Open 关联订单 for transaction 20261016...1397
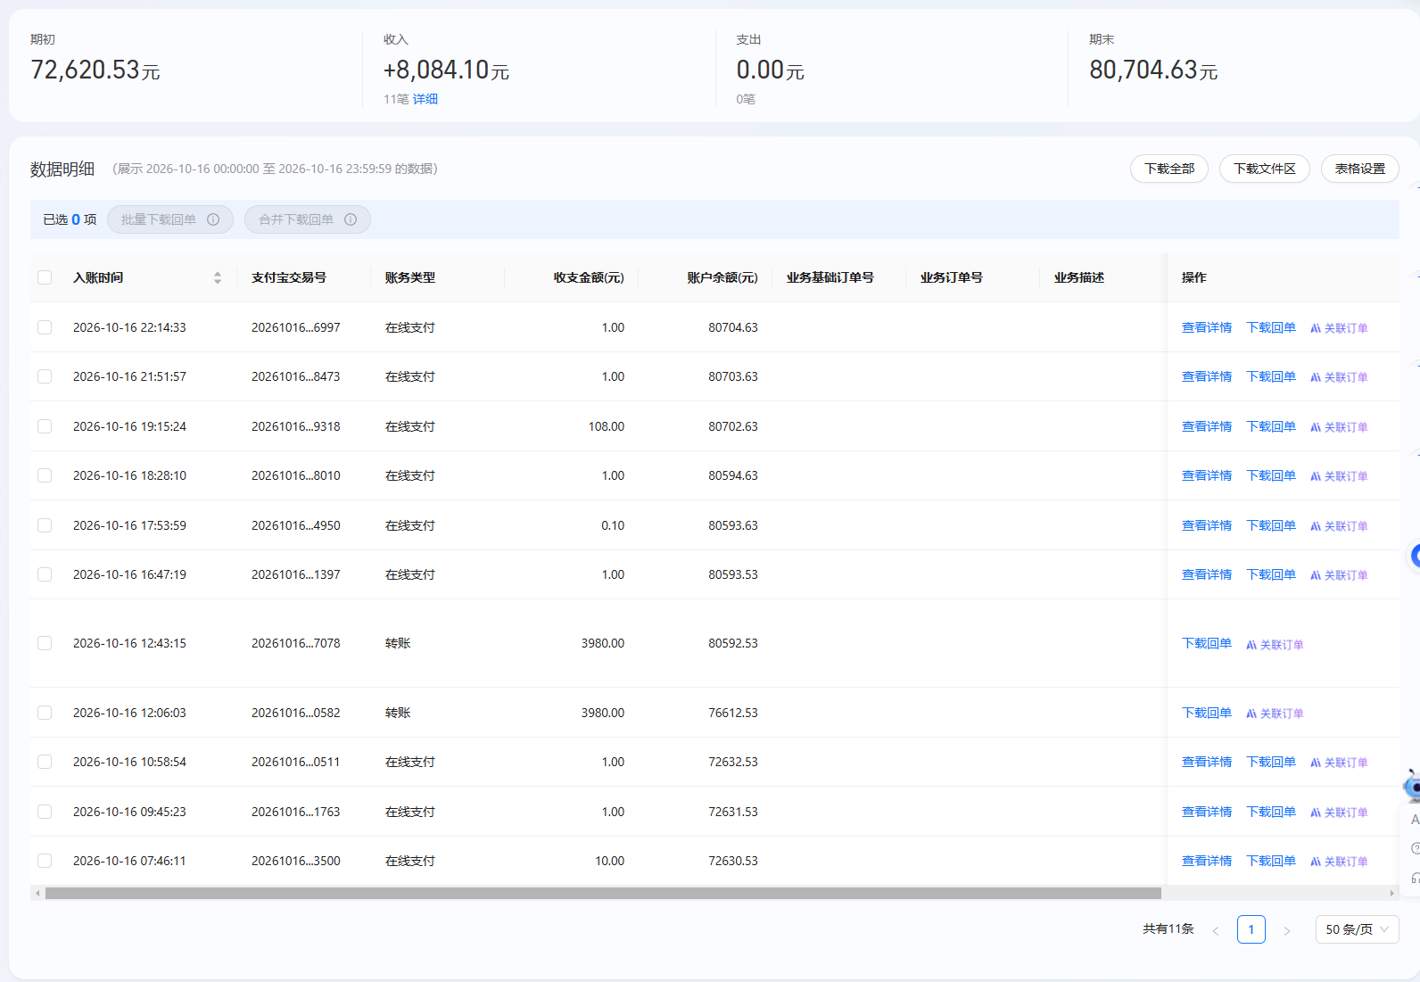The image size is (1420, 982). tap(1339, 575)
